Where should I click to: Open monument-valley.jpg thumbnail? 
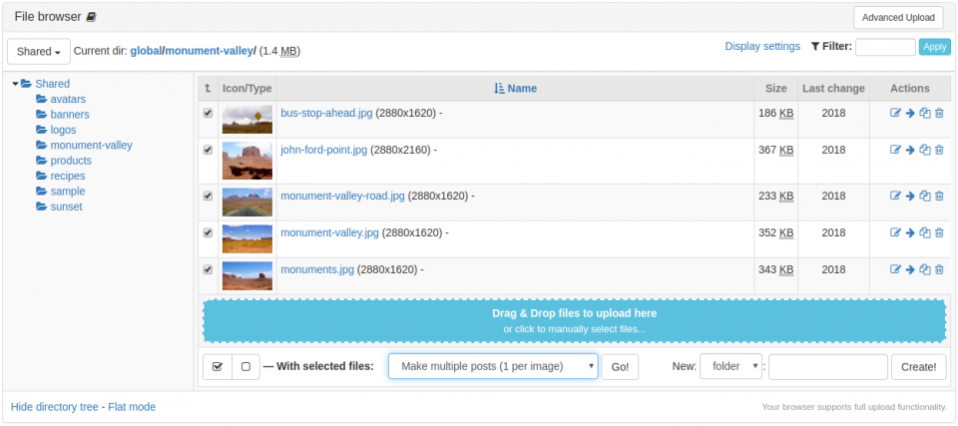[246, 239]
